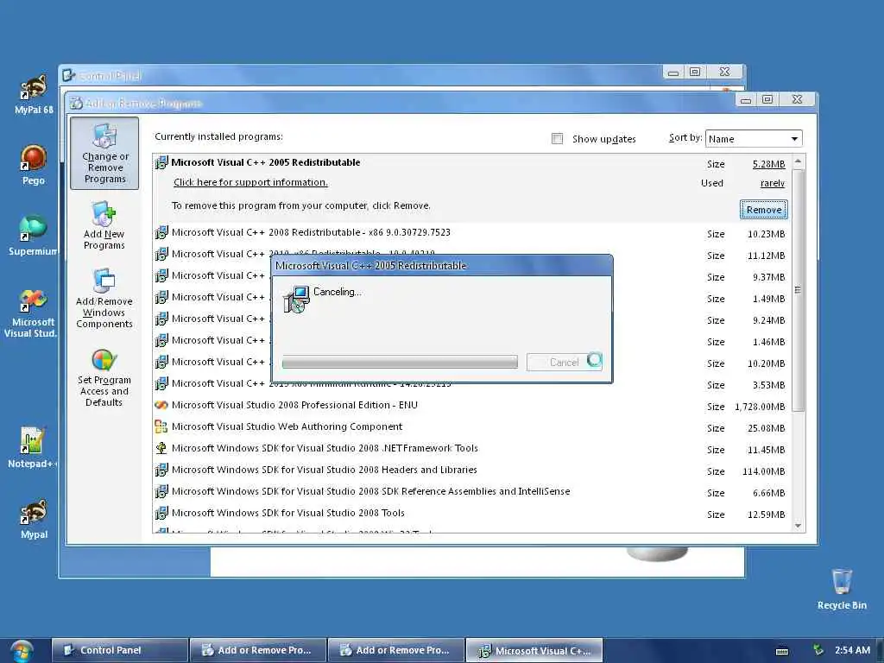Select Microsoft Visual Studio 2008 Professional Edition - ENU

coord(472,406)
